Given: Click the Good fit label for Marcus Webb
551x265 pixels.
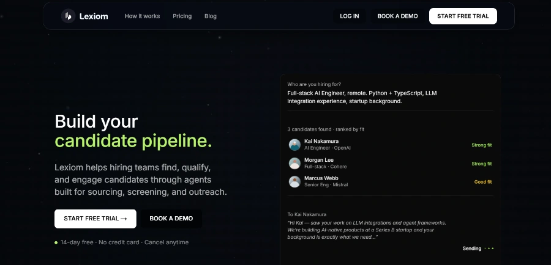Looking at the screenshot, I should click(x=483, y=182).
